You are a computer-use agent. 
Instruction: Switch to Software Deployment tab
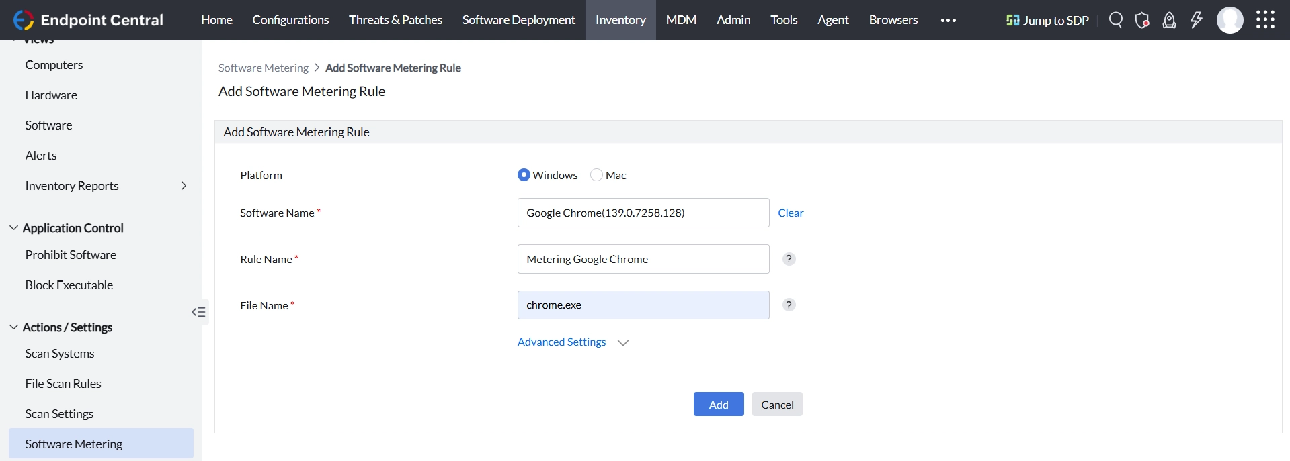pyautogui.click(x=518, y=20)
